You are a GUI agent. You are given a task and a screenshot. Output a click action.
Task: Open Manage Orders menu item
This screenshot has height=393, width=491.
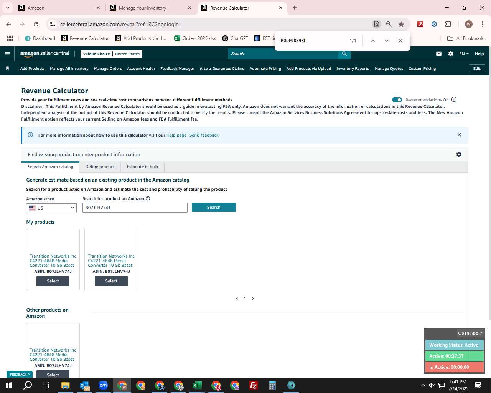[x=108, y=69]
